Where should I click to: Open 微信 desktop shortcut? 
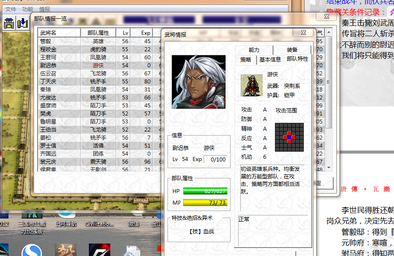[x=134, y=220]
